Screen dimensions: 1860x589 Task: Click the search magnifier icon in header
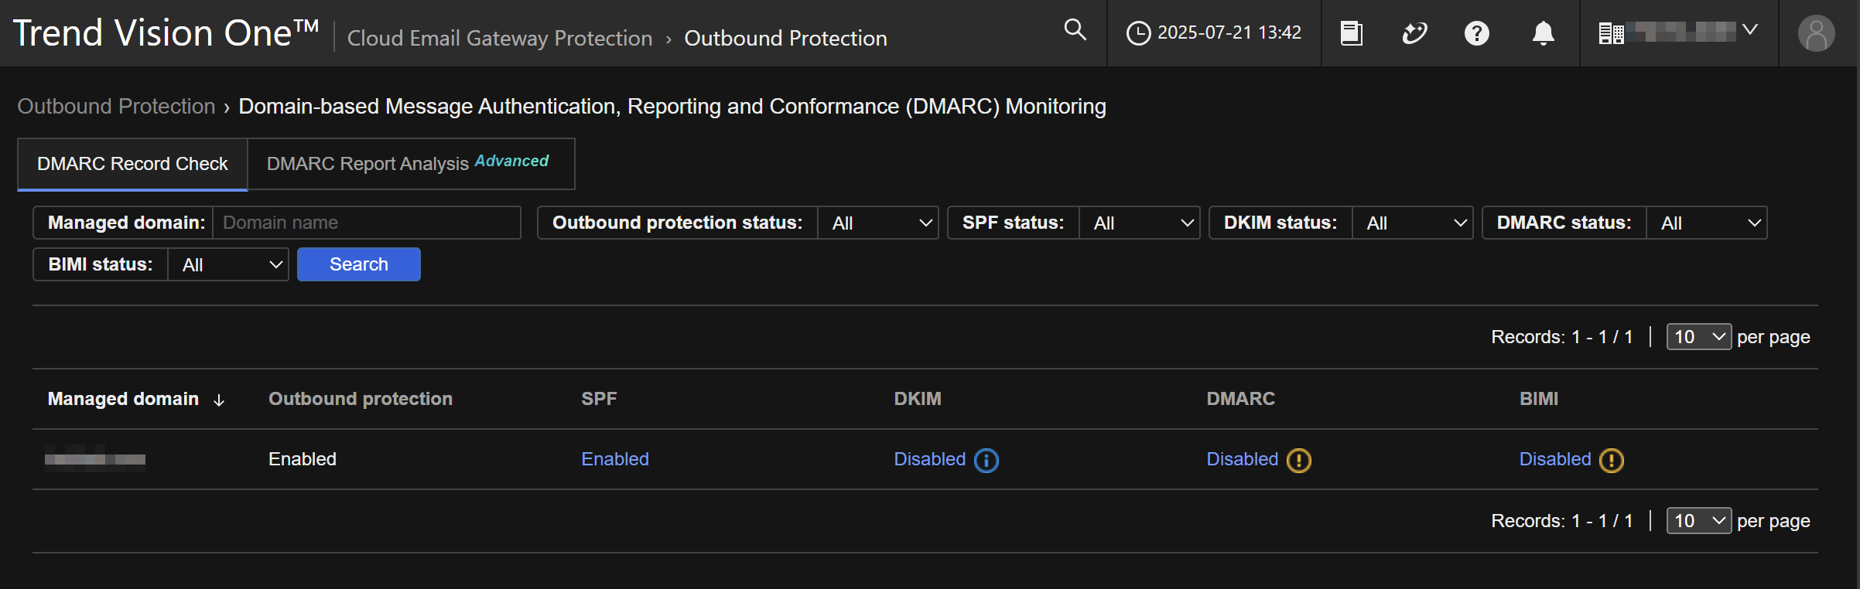click(1075, 30)
